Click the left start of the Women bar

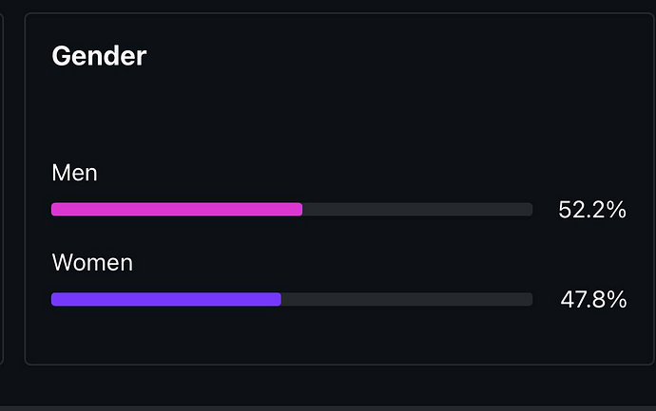pos(54,299)
